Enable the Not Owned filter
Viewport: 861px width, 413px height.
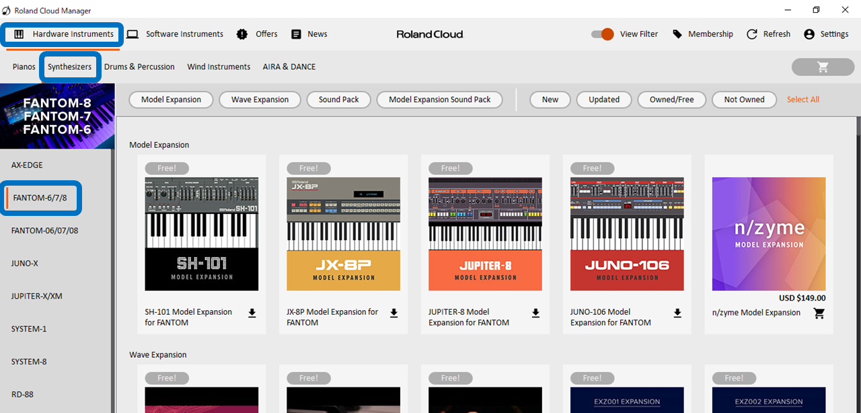coord(744,99)
